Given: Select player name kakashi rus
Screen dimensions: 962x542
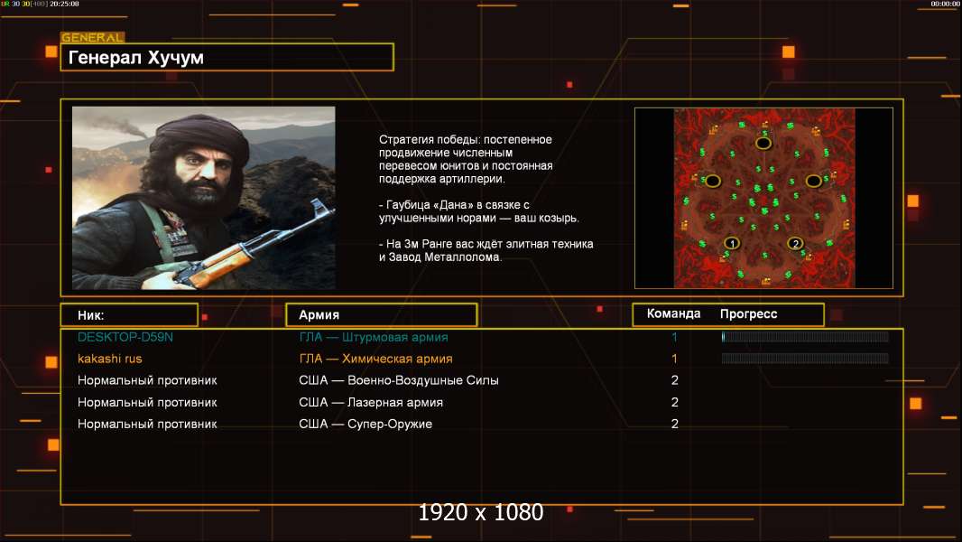Looking at the screenshot, I should coord(110,359).
